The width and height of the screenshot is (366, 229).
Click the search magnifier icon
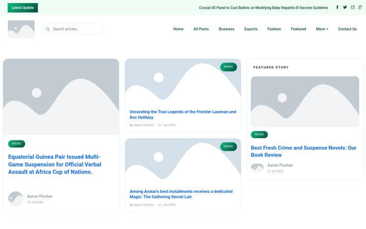tap(48, 29)
